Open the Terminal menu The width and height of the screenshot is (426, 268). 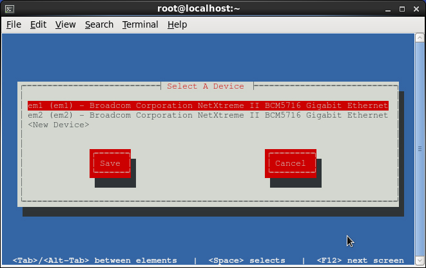tap(140, 24)
